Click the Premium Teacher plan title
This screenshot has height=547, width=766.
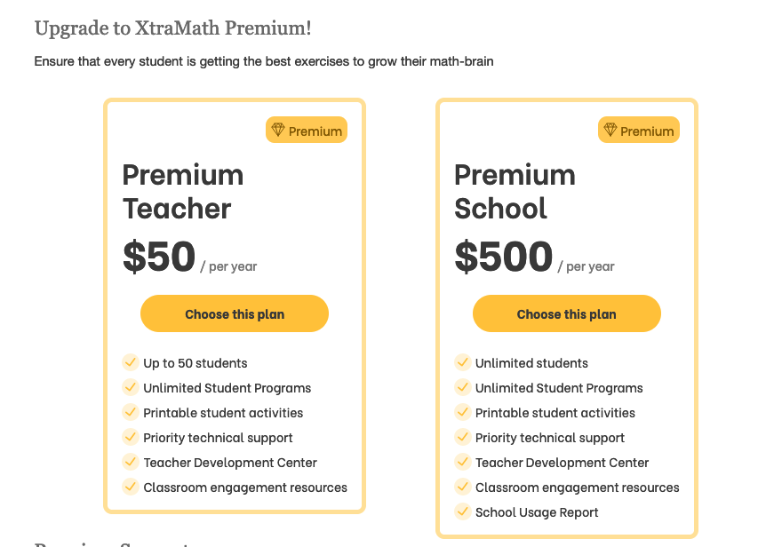183,191
